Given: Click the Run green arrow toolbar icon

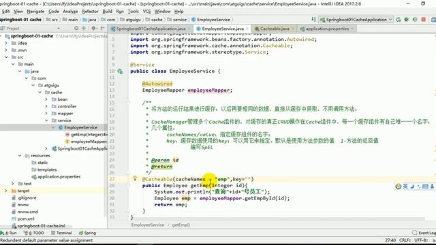Looking at the screenshot, I should tap(399, 20).
